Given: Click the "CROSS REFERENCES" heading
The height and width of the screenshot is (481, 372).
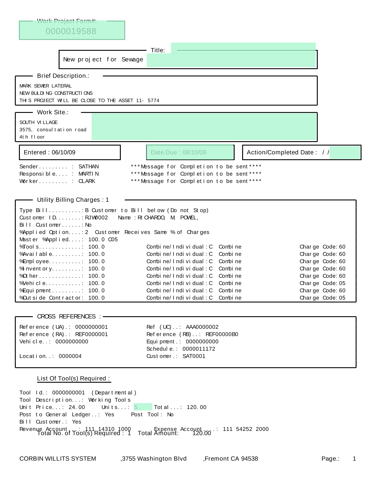Looking at the screenshot, I should (x=69, y=316).
